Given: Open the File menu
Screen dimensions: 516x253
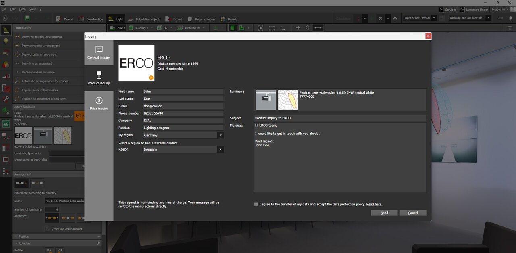Looking at the screenshot, I should (x=4, y=9).
